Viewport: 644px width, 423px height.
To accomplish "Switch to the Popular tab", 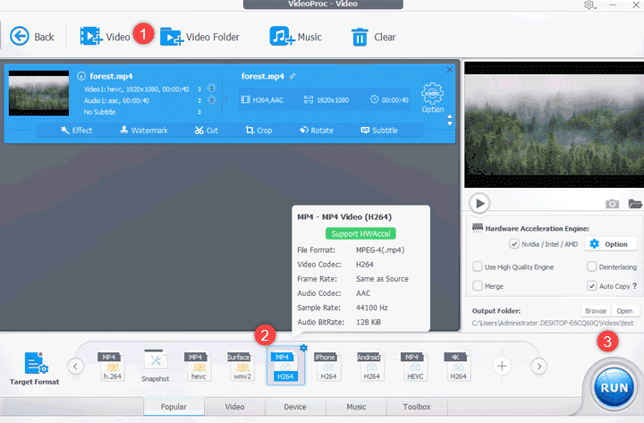I will (174, 407).
